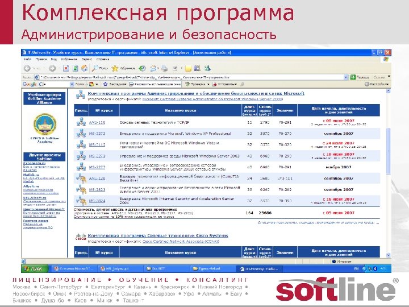Switch to IT-University taskbar window

pyautogui.click(x=259, y=268)
